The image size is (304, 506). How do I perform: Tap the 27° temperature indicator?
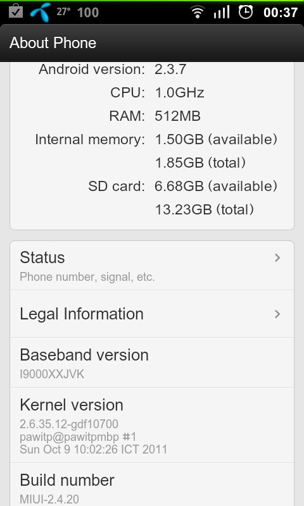pyautogui.click(x=63, y=12)
